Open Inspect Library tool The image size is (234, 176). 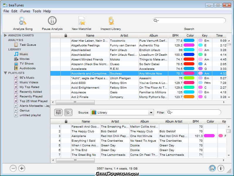[x=111, y=21]
